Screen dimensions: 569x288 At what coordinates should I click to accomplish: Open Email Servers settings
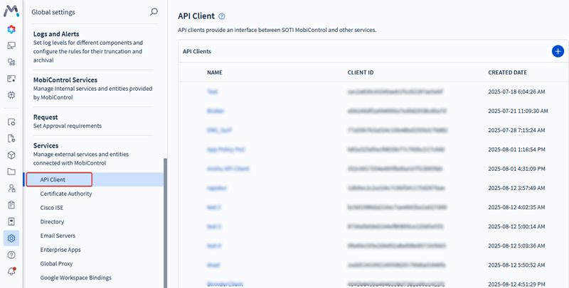coord(58,236)
